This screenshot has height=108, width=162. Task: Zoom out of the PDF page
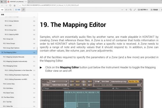122,10
